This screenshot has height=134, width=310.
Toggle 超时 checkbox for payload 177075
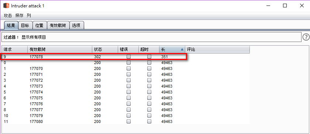[149, 98]
